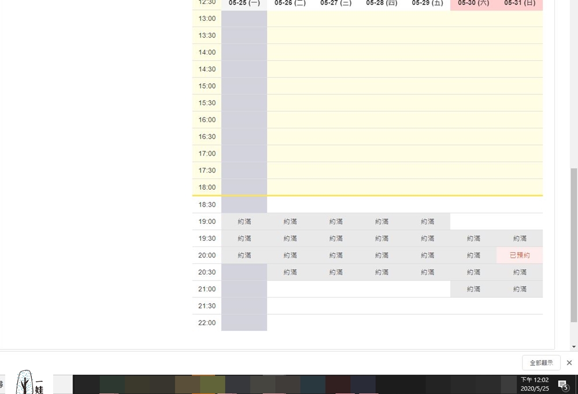The height and width of the screenshot is (394, 578).
Task: Click the 05-28 (四) column header
Action: [381, 3]
